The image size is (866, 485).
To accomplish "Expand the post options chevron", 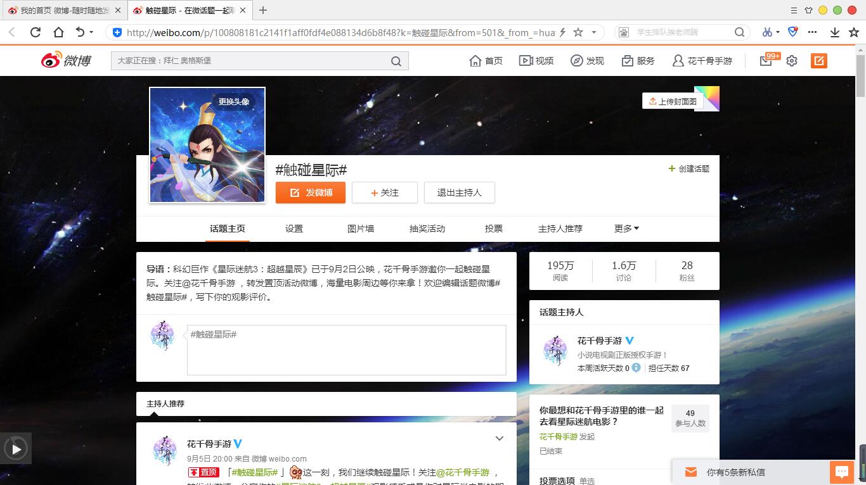I will click(499, 438).
